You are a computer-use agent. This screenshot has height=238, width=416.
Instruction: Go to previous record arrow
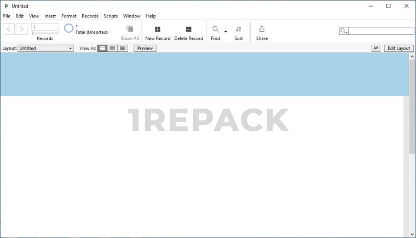[x=9, y=29]
